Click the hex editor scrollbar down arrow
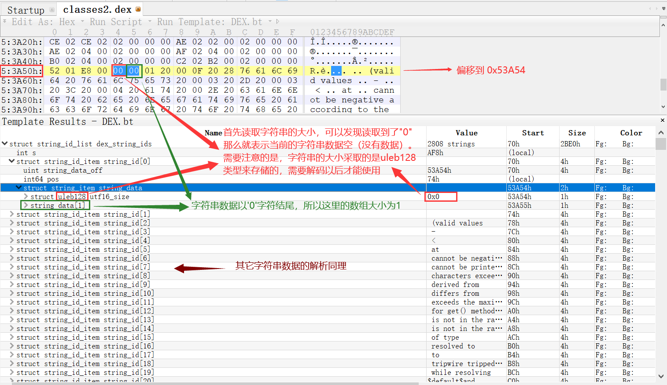This screenshot has width=667, height=385. tap(663, 107)
